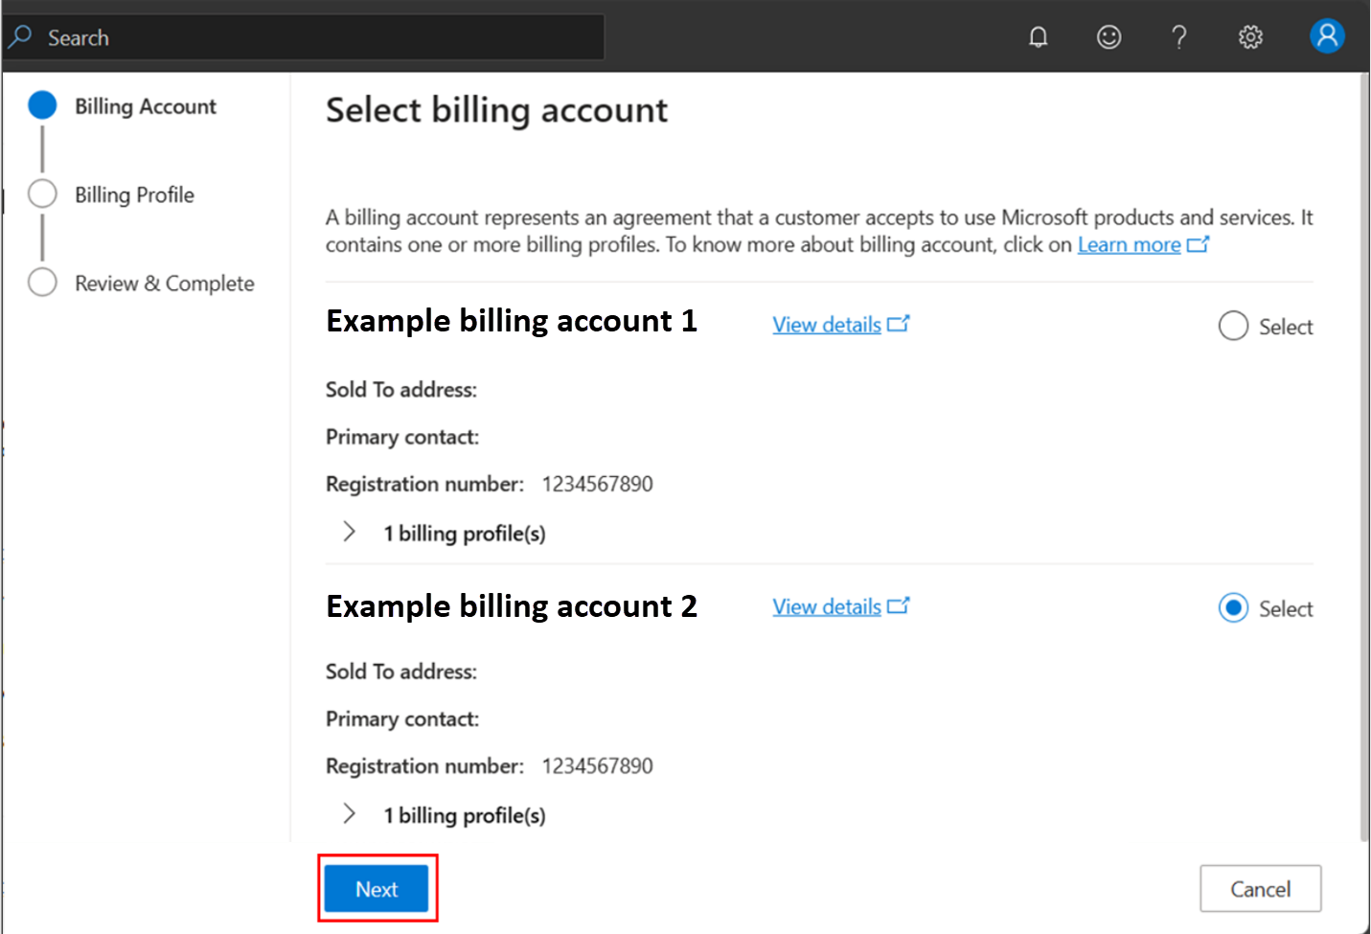Select Example billing account 2 radio button
This screenshot has height=934, width=1371.
(1233, 608)
